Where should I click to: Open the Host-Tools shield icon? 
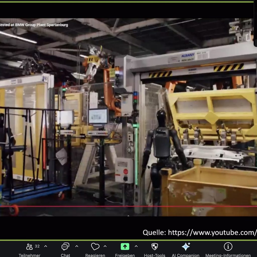pyautogui.click(x=155, y=246)
